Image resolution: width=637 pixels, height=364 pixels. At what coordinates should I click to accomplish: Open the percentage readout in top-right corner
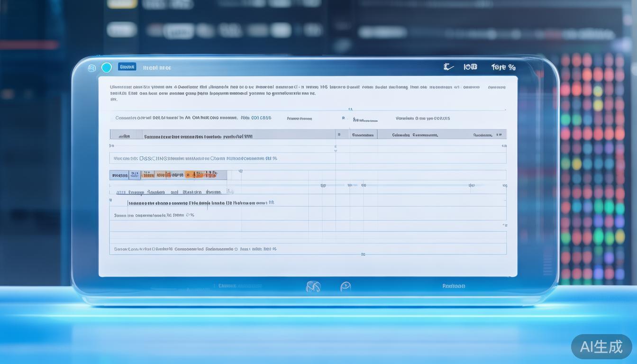(x=503, y=67)
